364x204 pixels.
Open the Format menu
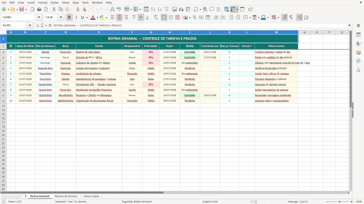[42, 2]
